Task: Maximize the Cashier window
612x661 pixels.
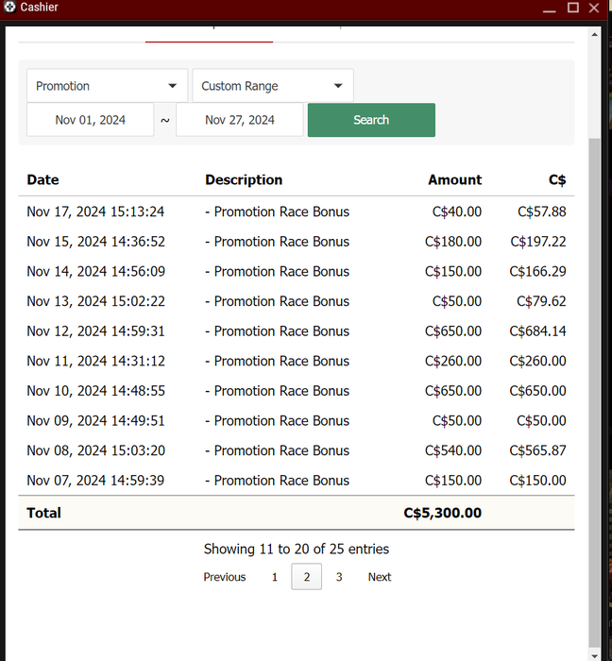Action: coord(572,8)
